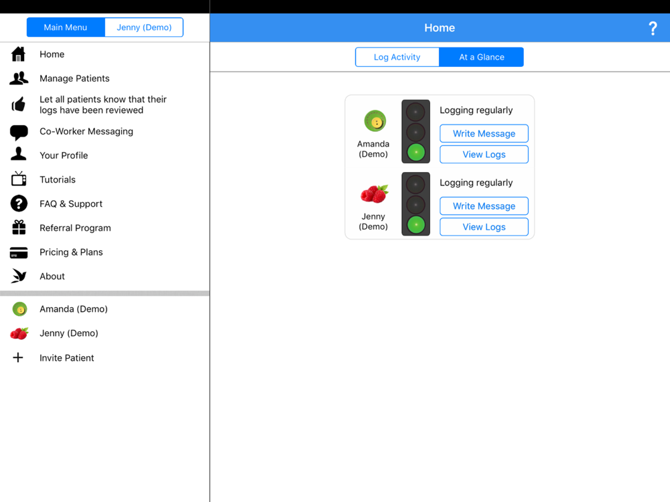Click Amanda's kiwi avatar in the glance card

(375, 121)
